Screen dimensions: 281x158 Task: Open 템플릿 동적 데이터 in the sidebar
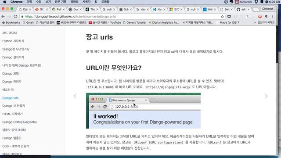pos(14,130)
